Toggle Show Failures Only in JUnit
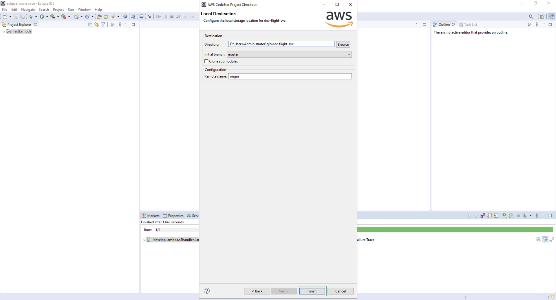This screenshot has height=300, width=556. (x=483, y=216)
